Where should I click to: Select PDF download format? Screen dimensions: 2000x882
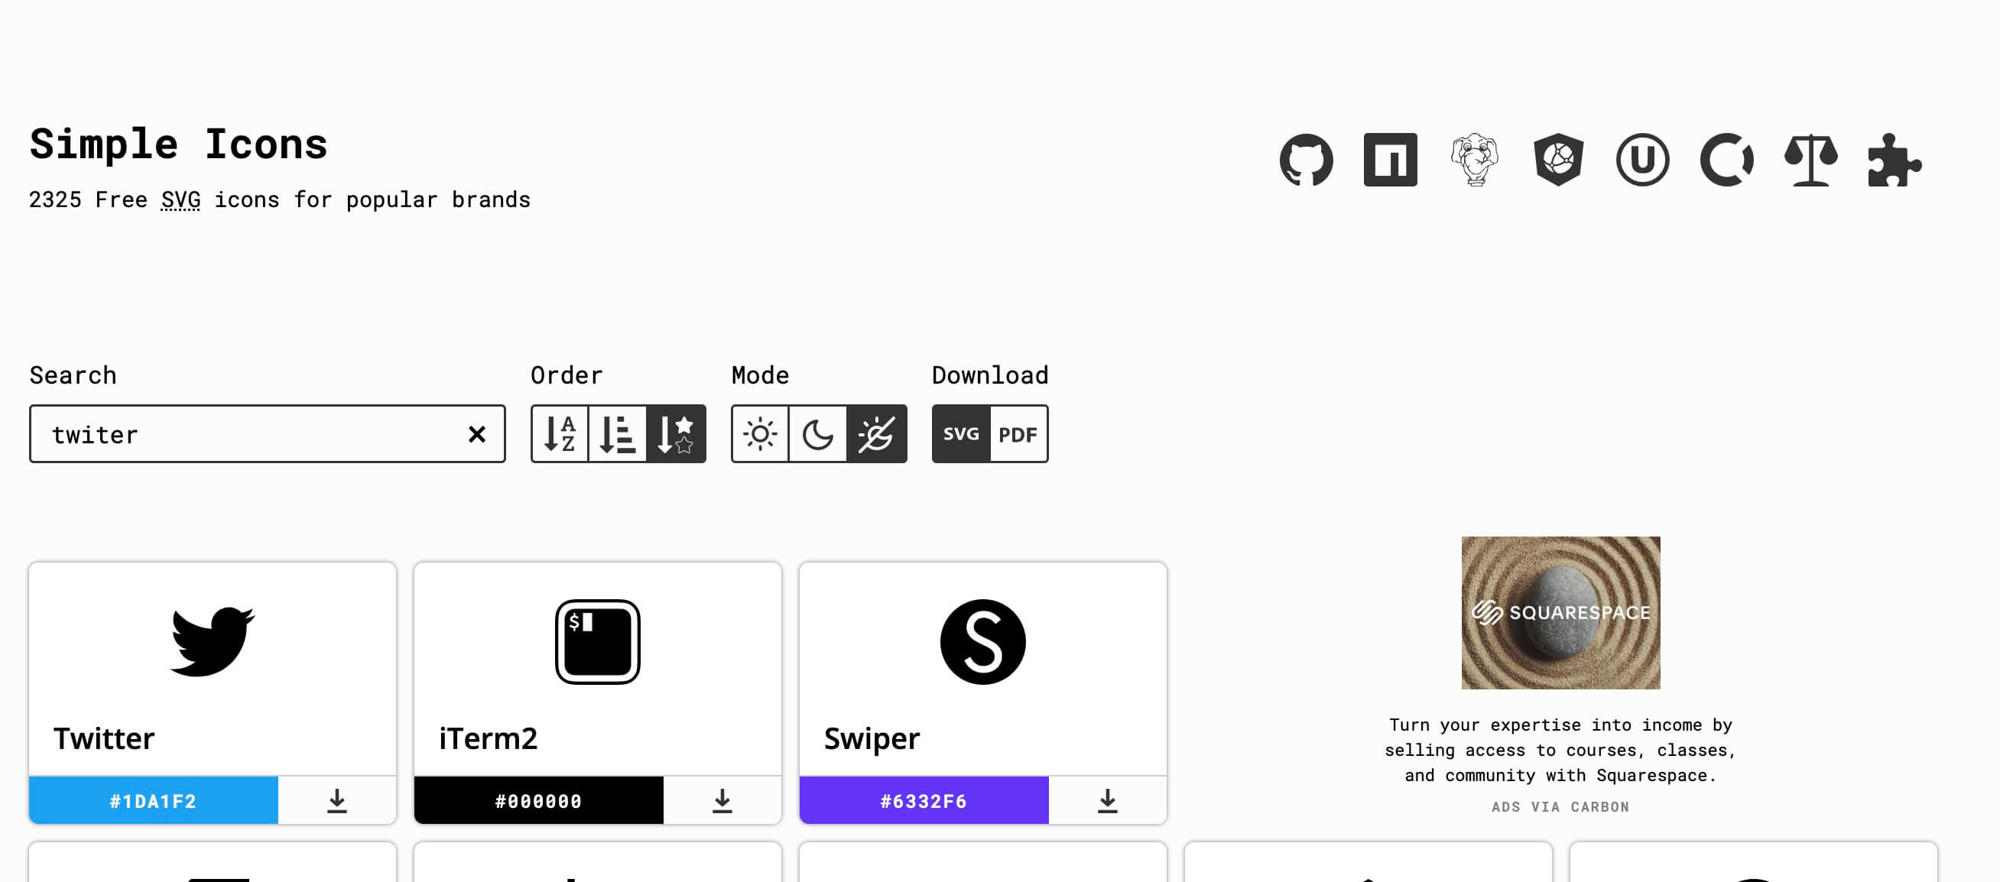point(1019,433)
